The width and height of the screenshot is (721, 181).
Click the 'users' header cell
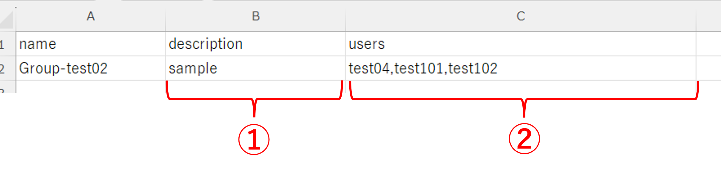pyautogui.click(x=521, y=44)
